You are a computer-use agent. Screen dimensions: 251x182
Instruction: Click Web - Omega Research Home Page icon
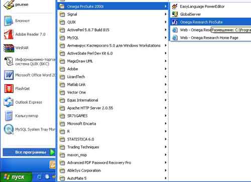point(175,38)
